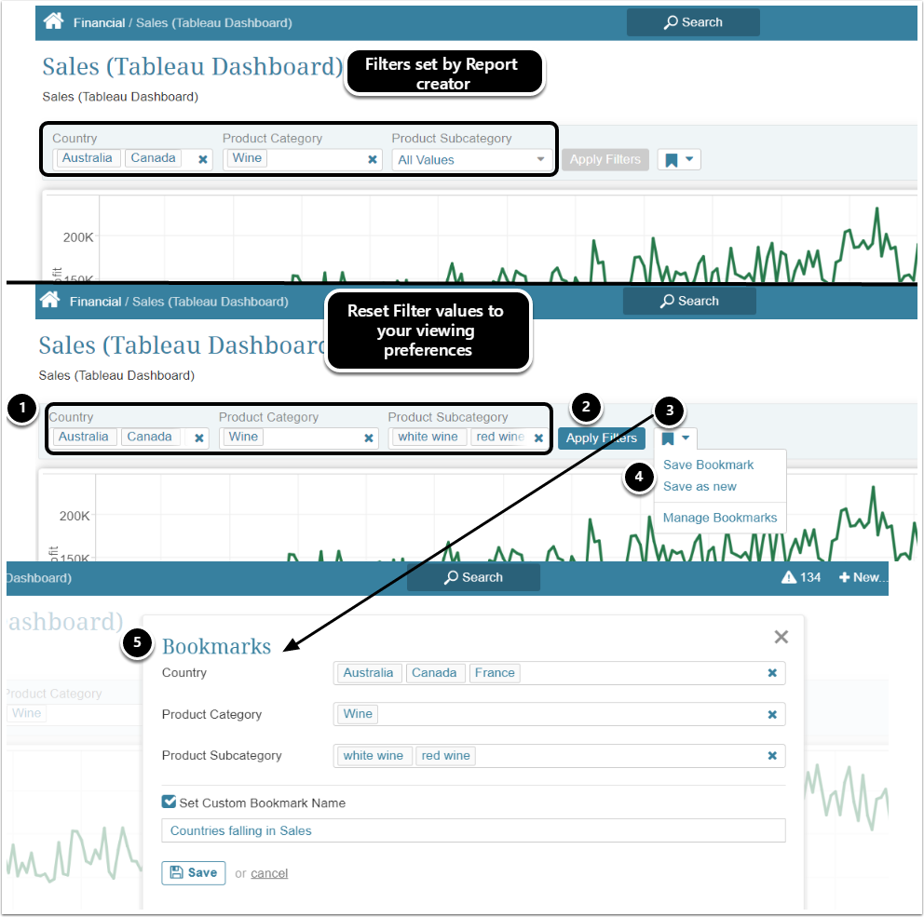Clear the Country filter in top filter bar

[203, 159]
